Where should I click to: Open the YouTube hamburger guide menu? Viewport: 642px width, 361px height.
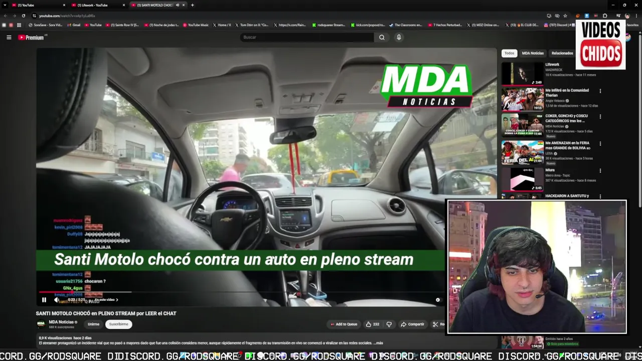(x=9, y=37)
